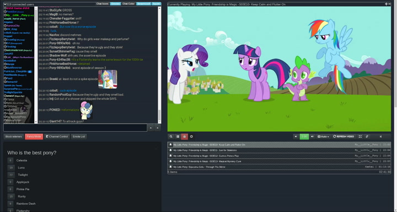Viewport: 397px width, 212px height.
Task: Toggle the Emotes option
Action: [x=115, y=4]
